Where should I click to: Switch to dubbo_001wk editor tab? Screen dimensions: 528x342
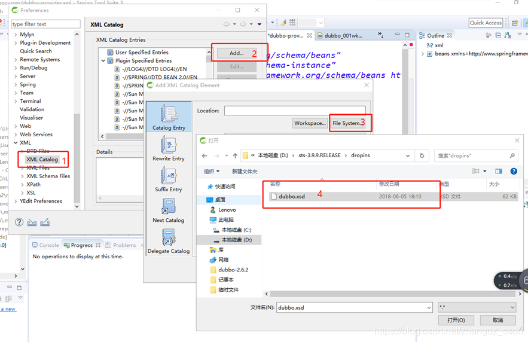point(340,36)
